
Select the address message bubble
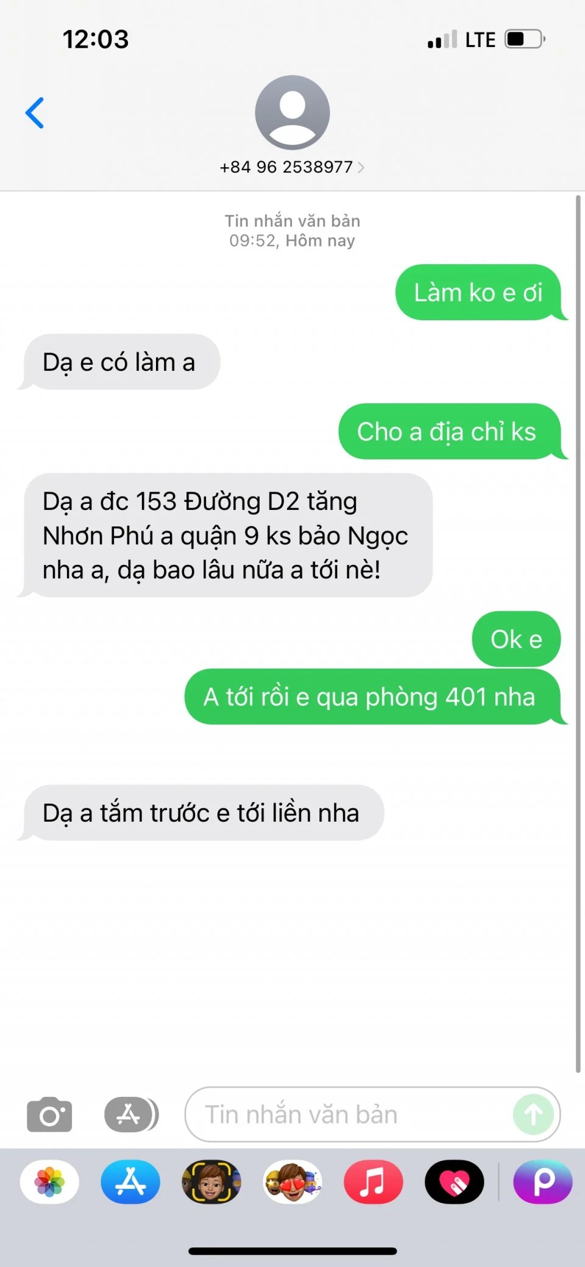tap(225, 535)
